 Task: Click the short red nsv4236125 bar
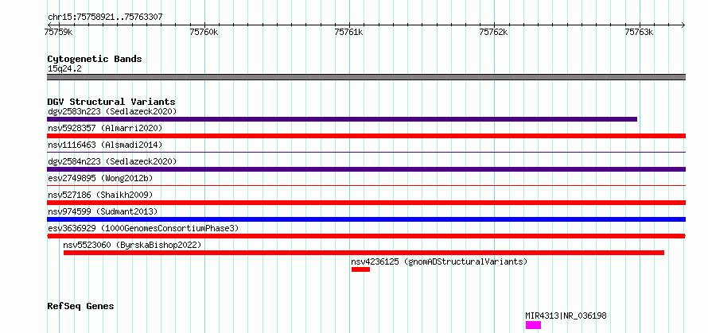pos(361,269)
